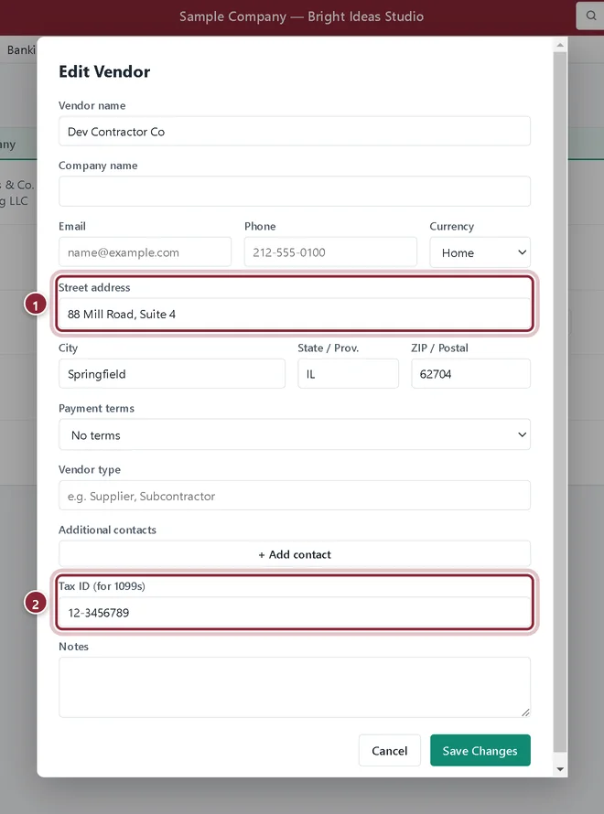Focus the Email input field

pyautogui.click(x=145, y=252)
